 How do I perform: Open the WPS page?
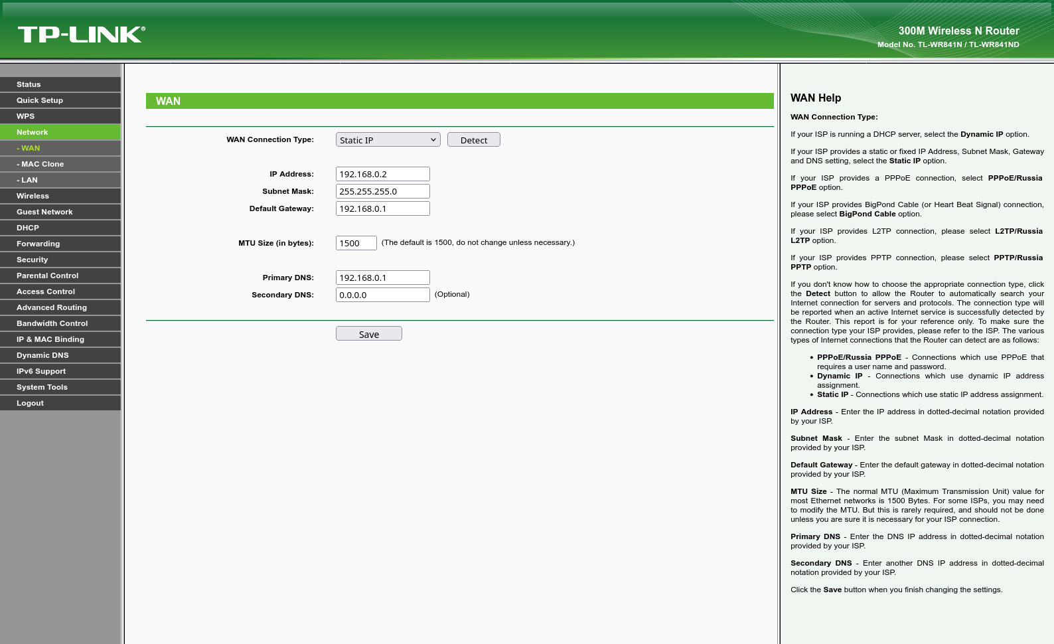[x=60, y=116]
